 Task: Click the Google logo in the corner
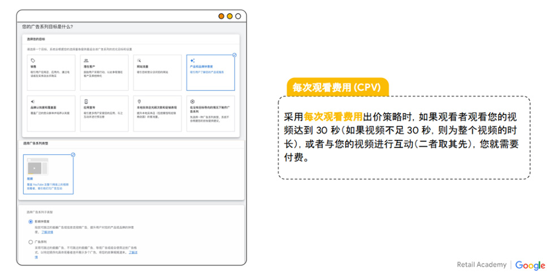[530, 265]
